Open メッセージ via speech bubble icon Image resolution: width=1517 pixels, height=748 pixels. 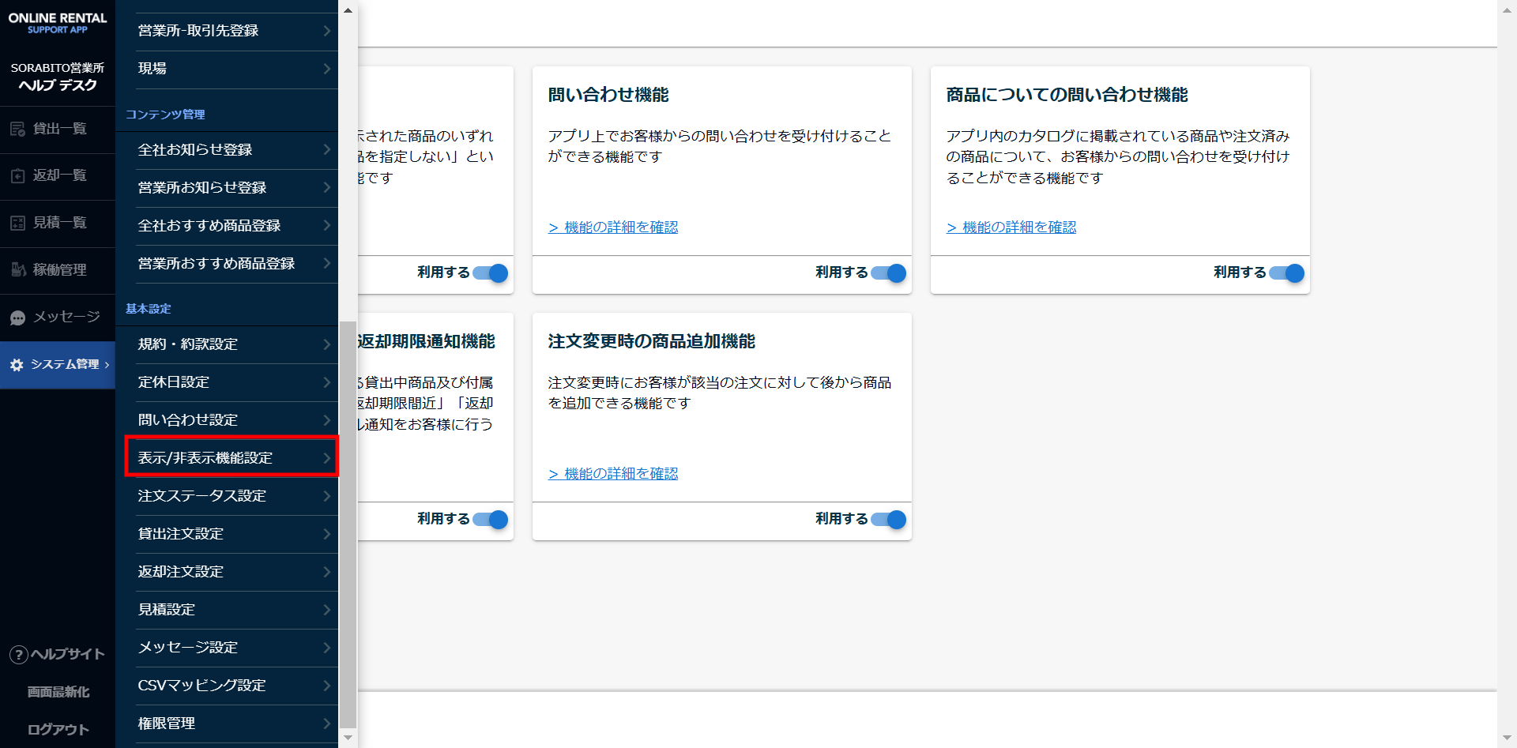click(17, 318)
